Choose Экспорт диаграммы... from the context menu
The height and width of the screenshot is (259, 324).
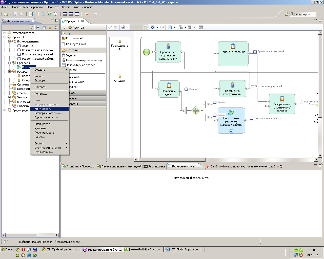point(49,113)
